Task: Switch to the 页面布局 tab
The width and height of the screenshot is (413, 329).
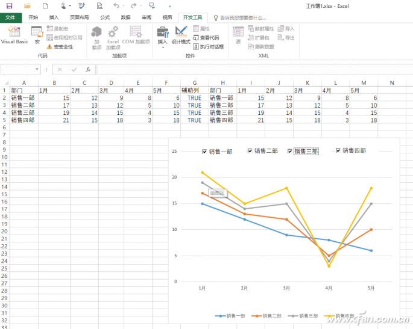Action: pyautogui.click(x=79, y=17)
